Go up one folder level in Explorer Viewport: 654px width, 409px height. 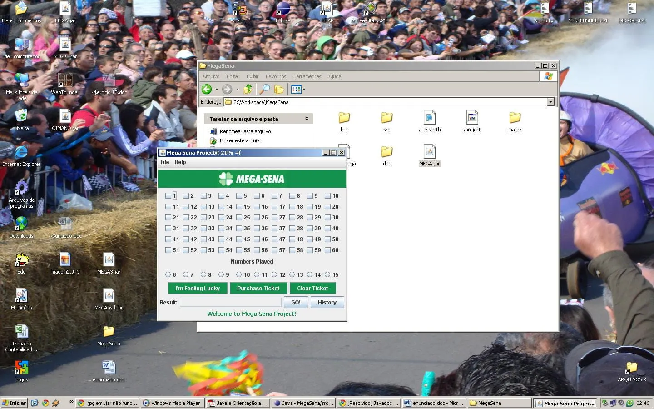tap(248, 89)
